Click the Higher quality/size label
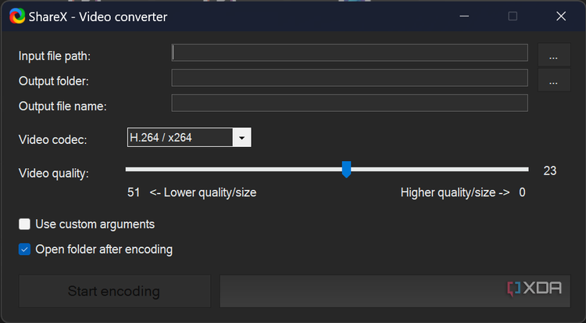 (x=456, y=192)
